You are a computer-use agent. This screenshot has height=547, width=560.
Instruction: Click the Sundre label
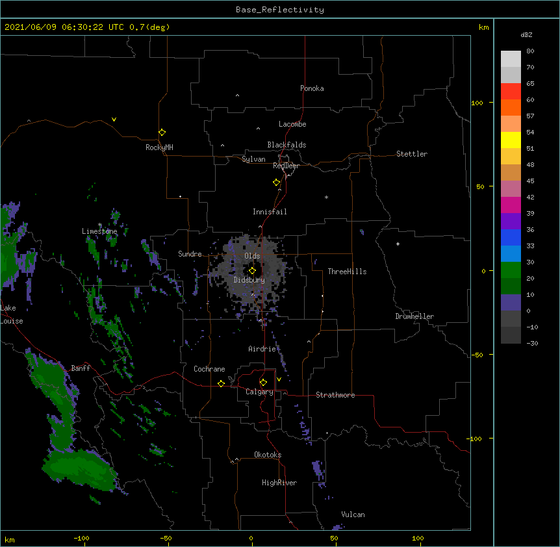pos(190,254)
